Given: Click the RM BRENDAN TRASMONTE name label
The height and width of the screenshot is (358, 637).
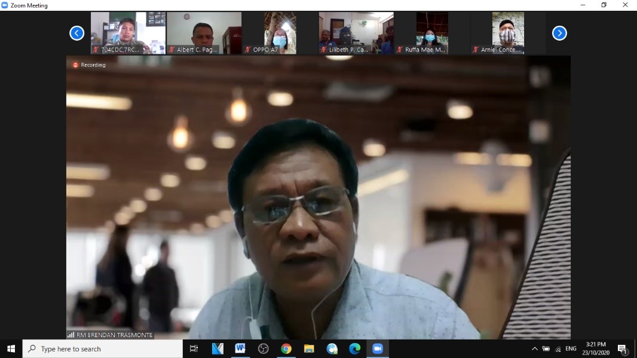Looking at the screenshot, I should [x=115, y=335].
